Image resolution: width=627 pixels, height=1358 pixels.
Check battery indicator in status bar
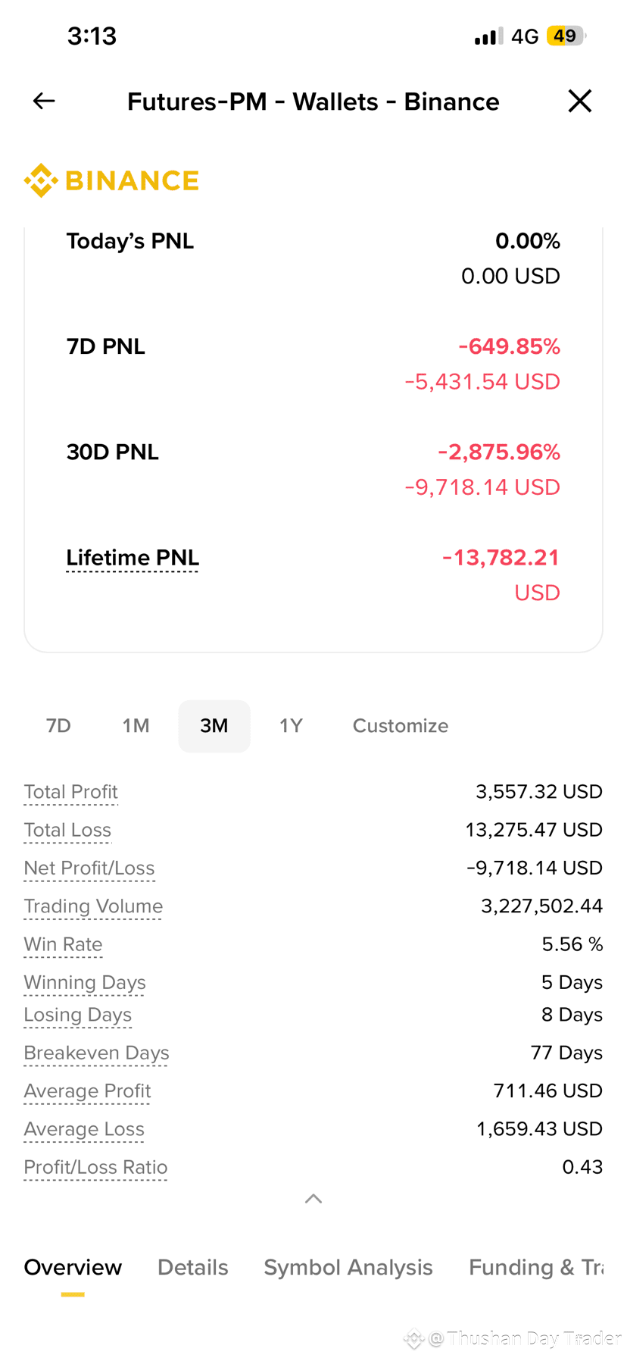[566, 36]
